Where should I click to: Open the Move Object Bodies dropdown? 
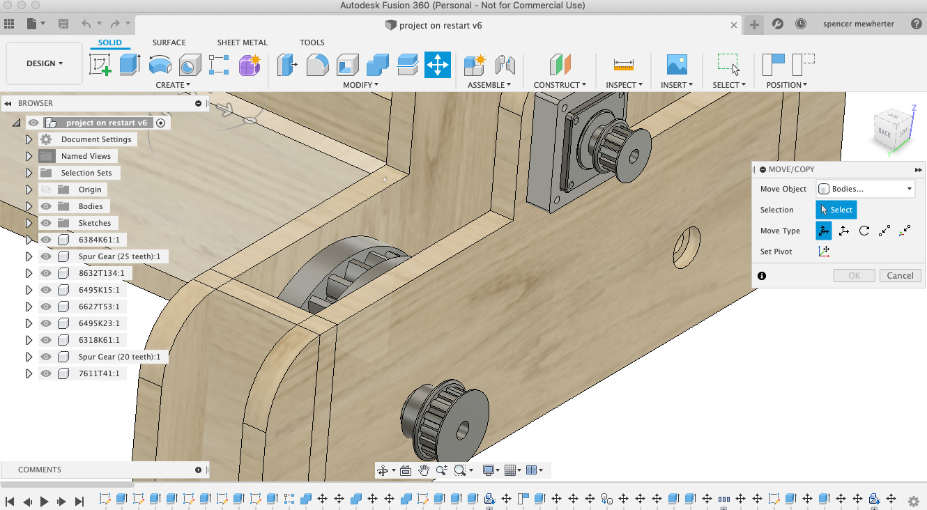[864, 189]
